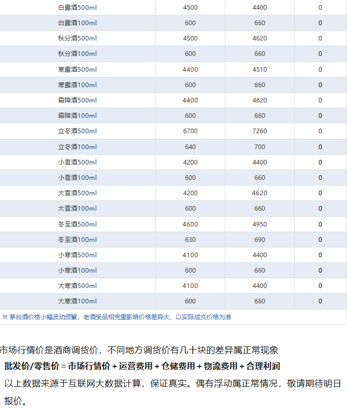Click the 冬至酒500ml product name
Screen dimensions: 347x412
78,224
